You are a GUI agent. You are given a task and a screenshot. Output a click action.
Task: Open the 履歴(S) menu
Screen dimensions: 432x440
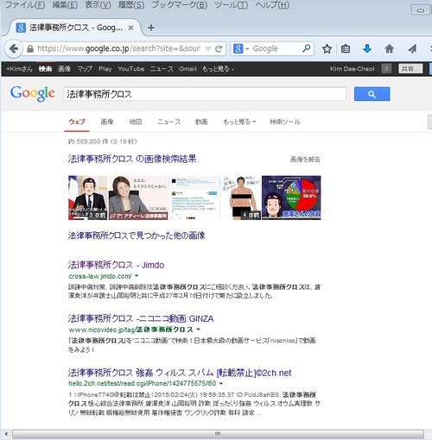tap(131, 5)
